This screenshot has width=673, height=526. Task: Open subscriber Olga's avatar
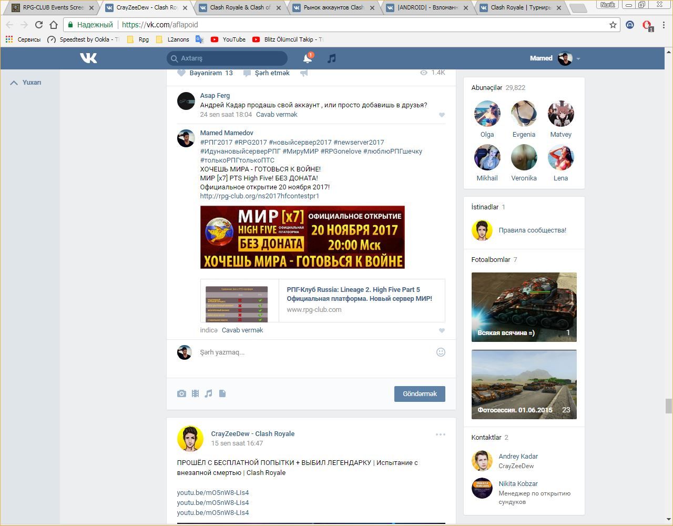(487, 114)
